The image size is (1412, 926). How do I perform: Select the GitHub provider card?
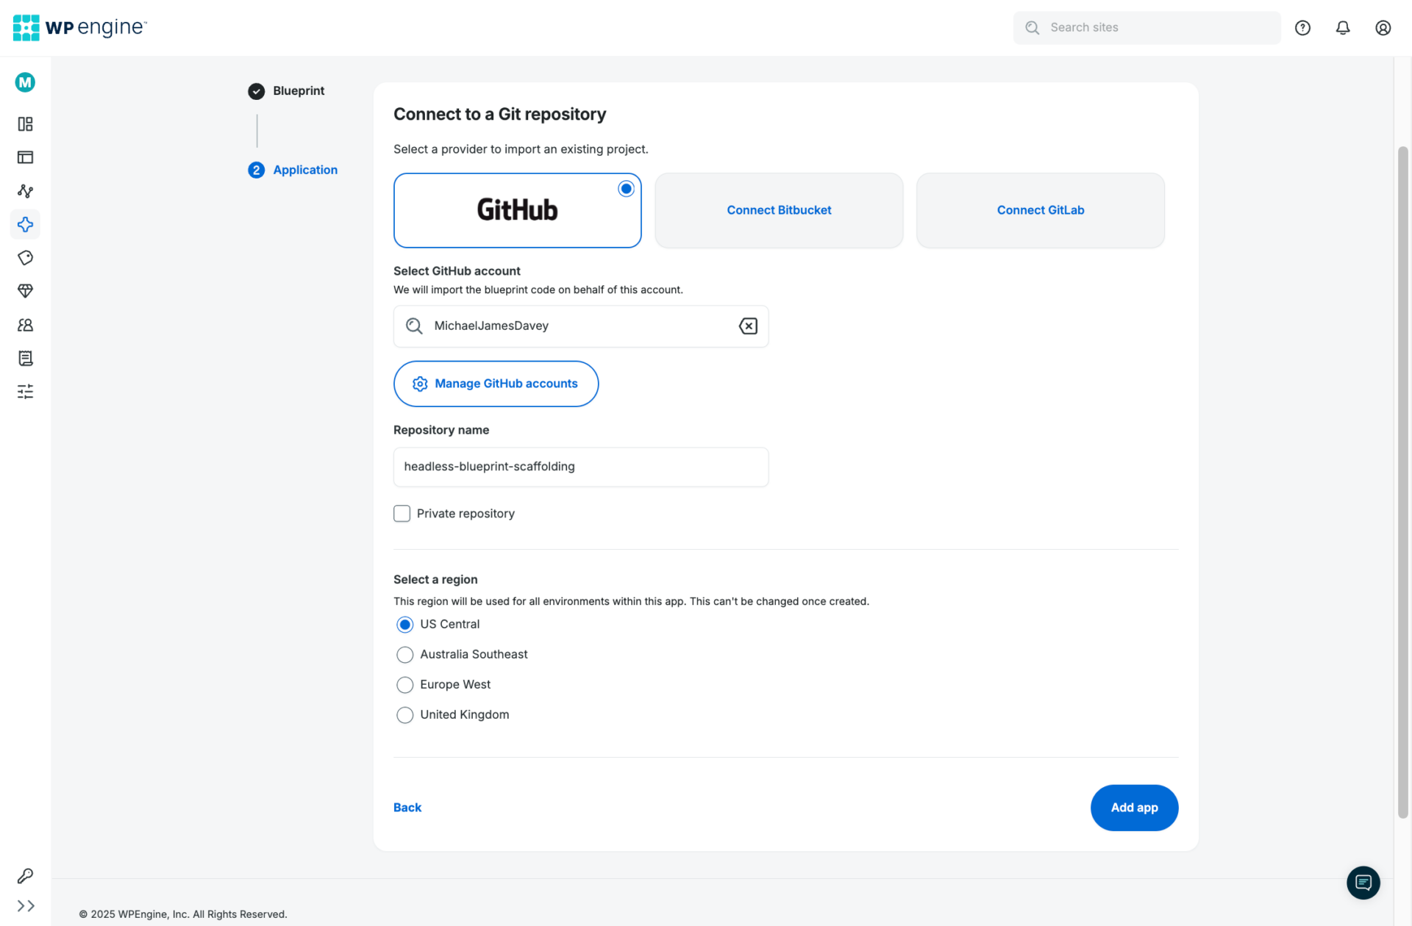click(517, 210)
